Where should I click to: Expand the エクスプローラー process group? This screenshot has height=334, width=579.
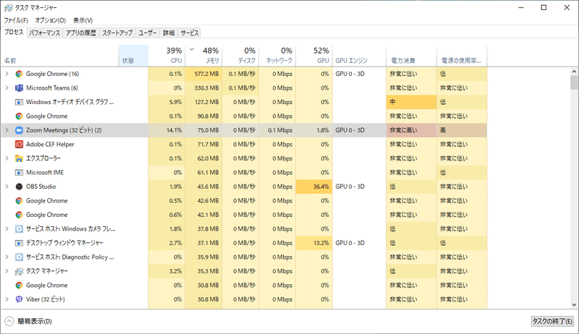(x=7, y=158)
